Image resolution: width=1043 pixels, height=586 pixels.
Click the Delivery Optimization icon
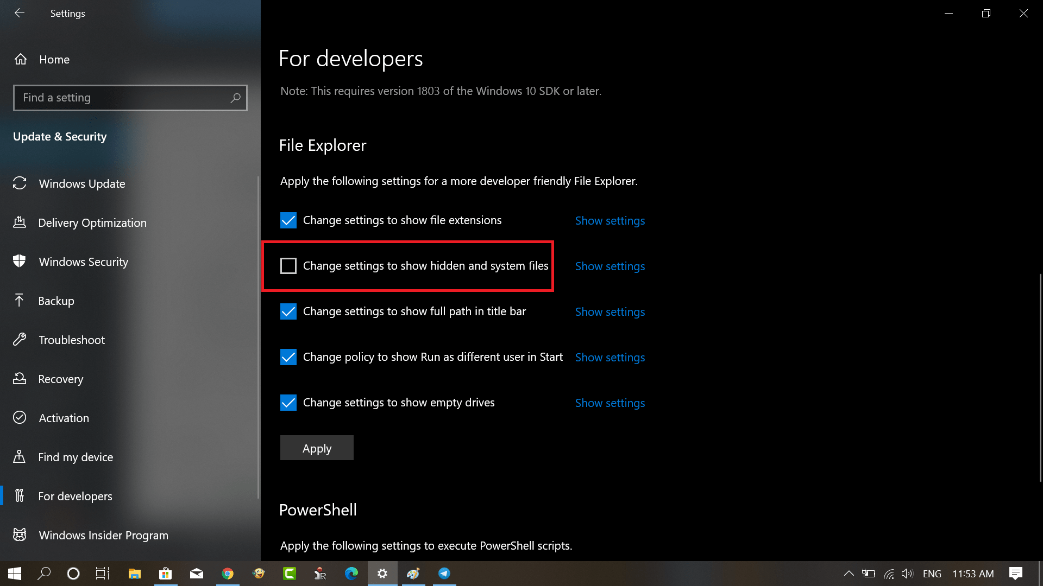(x=20, y=222)
